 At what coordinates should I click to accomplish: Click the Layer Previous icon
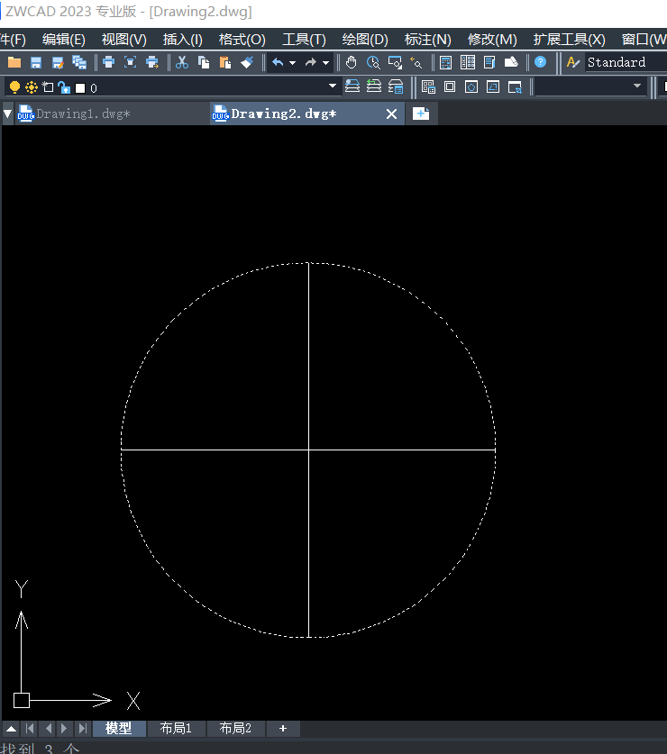[x=374, y=86]
